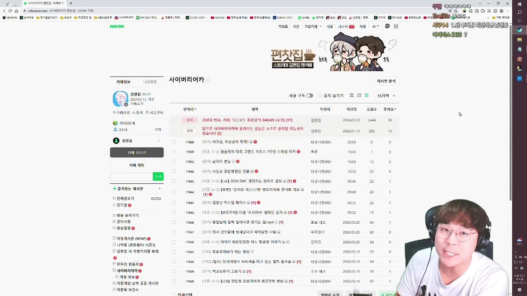Image resolution: width=527 pixels, height=296 pixels.
Task: Tick checkbox for post 17645
Action: point(174,181)
